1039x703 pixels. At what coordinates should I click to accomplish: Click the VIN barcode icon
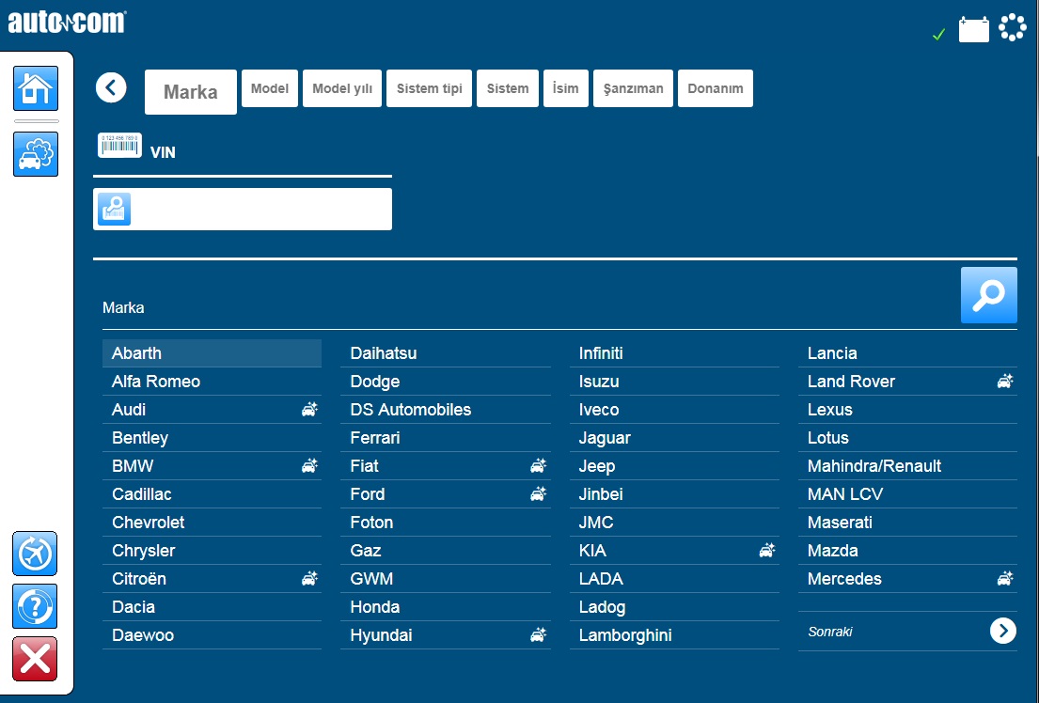pyautogui.click(x=119, y=146)
